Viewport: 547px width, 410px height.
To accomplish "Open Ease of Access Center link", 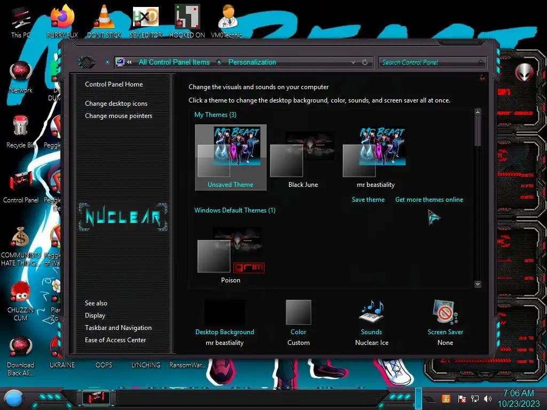I will (115, 340).
